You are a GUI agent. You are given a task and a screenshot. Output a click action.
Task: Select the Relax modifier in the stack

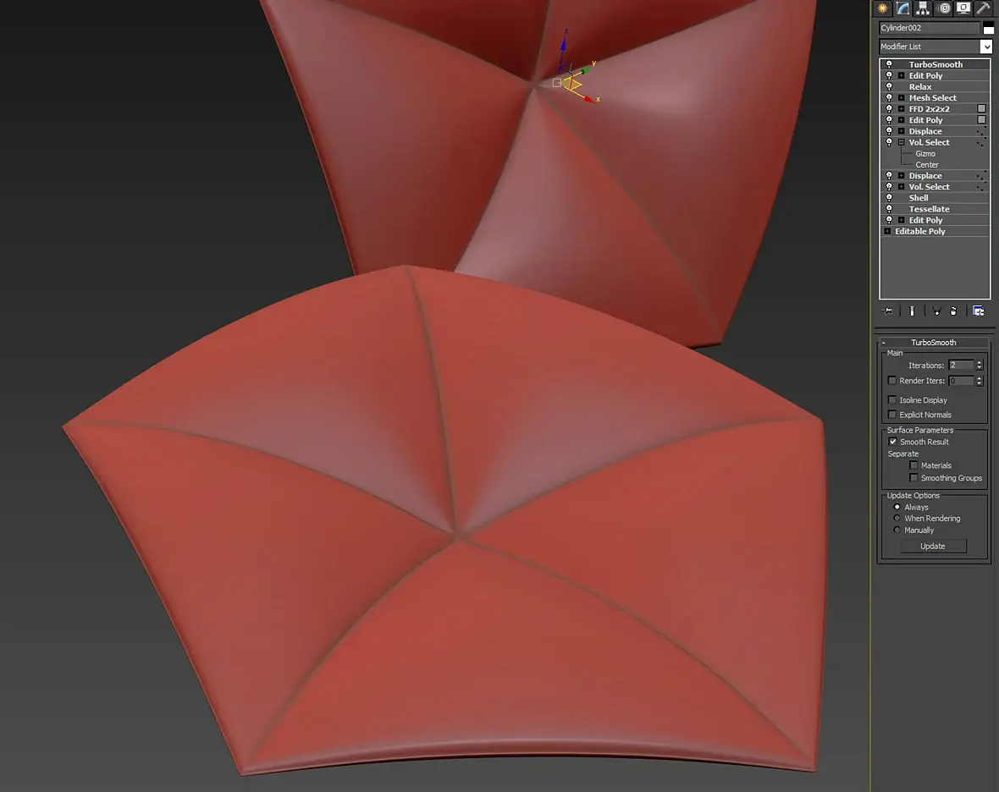935,86
